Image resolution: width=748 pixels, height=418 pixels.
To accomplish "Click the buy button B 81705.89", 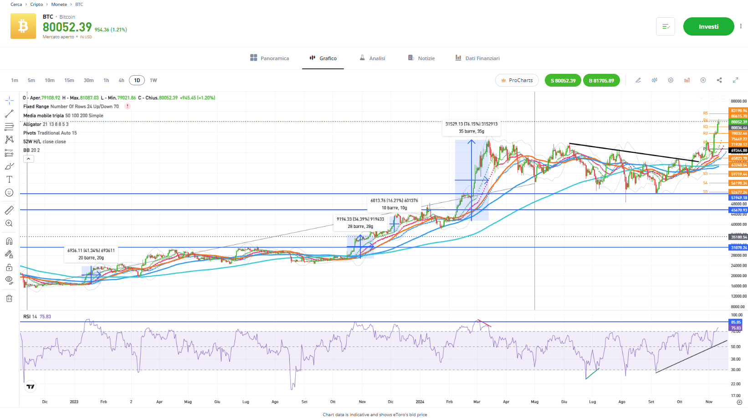I will [601, 80].
